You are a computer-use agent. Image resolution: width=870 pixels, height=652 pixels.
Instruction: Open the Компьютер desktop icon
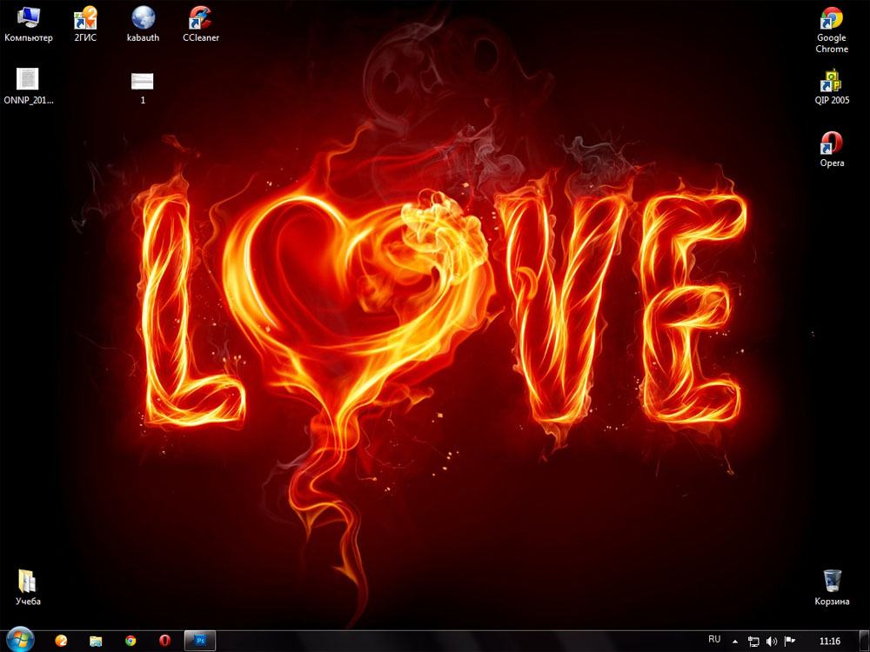pos(29,25)
